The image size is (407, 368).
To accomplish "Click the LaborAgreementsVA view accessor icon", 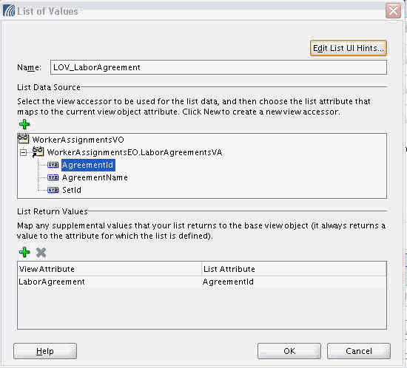I will [38, 152].
